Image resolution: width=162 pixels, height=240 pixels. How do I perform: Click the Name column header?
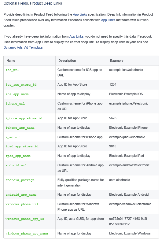click(11, 61)
